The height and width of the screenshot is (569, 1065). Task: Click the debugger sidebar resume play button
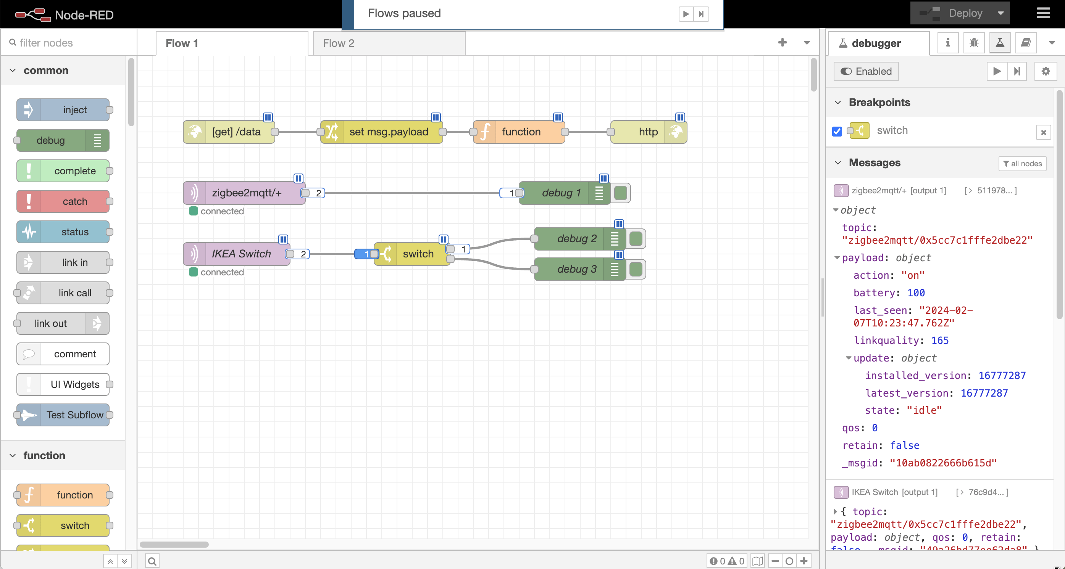click(x=997, y=71)
